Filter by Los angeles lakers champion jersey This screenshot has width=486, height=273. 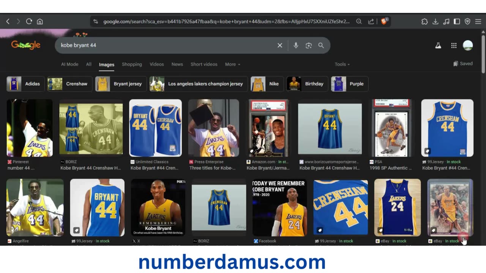[199, 84]
